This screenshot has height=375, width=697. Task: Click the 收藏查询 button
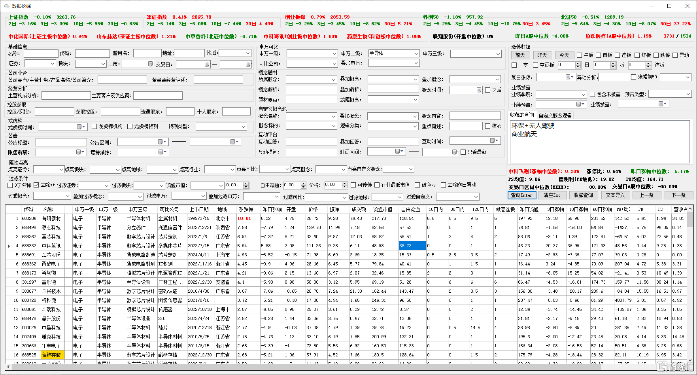[x=584, y=195]
